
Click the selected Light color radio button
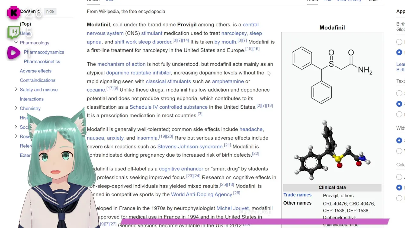pyautogui.click(x=399, y=187)
